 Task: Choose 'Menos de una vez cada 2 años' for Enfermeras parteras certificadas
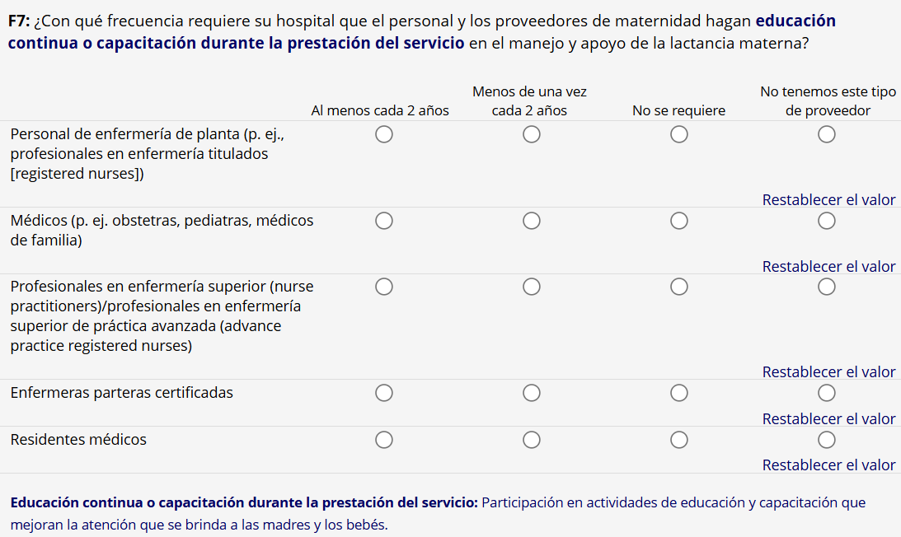pos(531,393)
